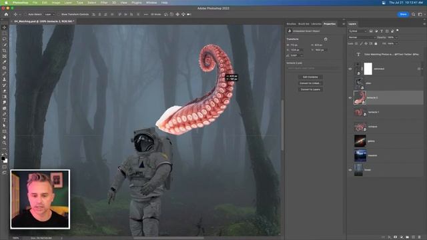Image resolution: width=427 pixels, height=240 pixels.
Task: Switch to the Libraries tab
Action: (316, 24)
